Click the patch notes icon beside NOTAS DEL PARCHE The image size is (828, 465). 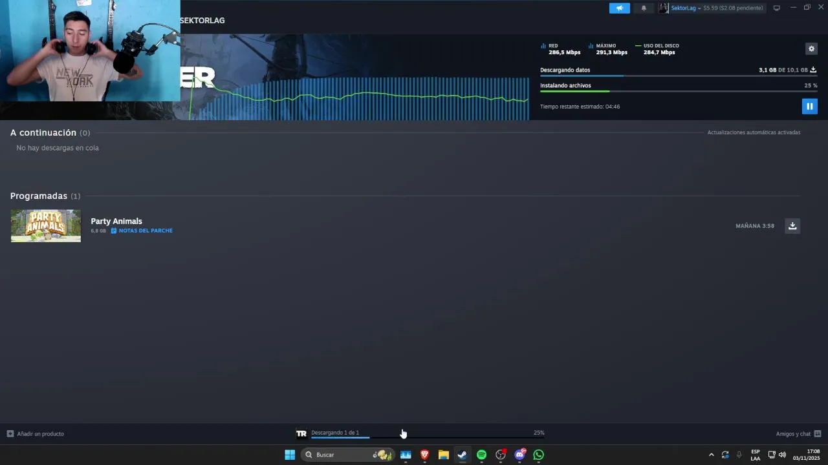point(114,231)
